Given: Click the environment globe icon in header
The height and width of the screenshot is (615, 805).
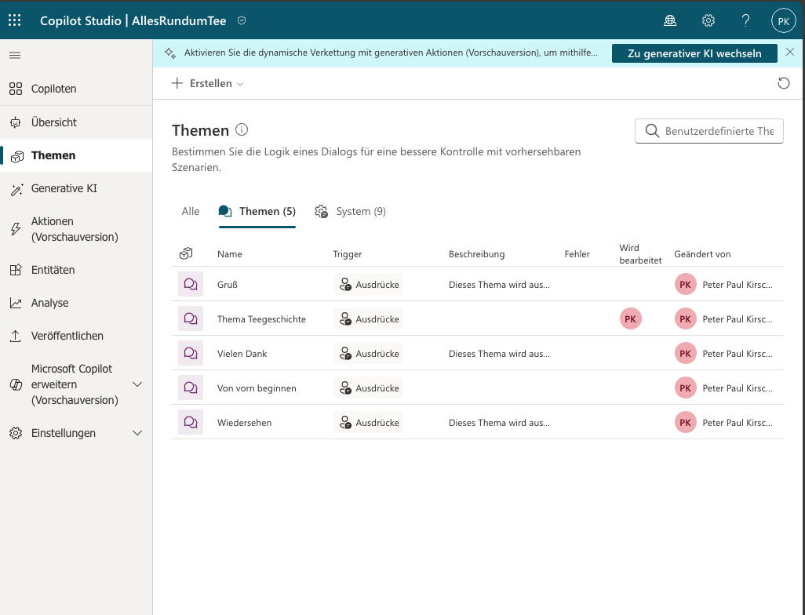Looking at the screenshot, I should click(670, 20).
